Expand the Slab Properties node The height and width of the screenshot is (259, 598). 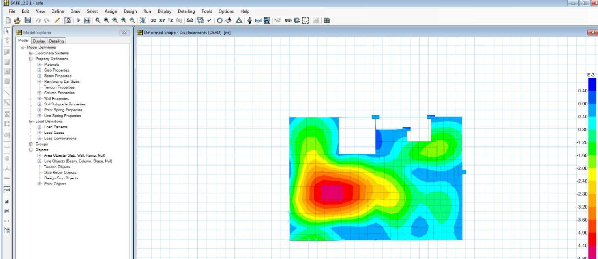click(39, 70)
